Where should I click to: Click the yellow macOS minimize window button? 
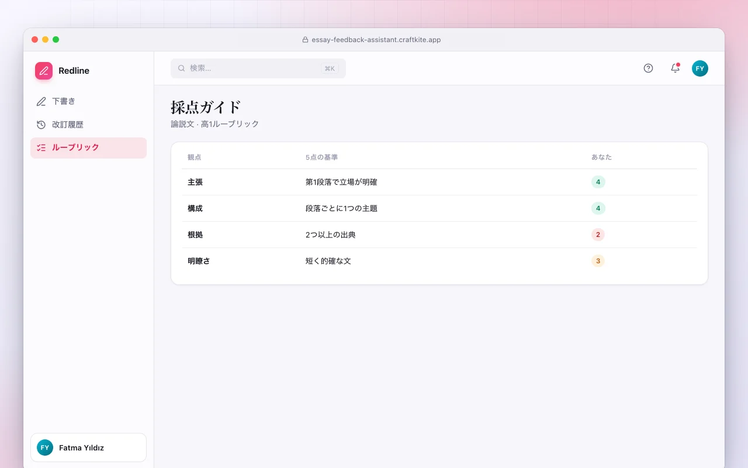click(46, 40)
